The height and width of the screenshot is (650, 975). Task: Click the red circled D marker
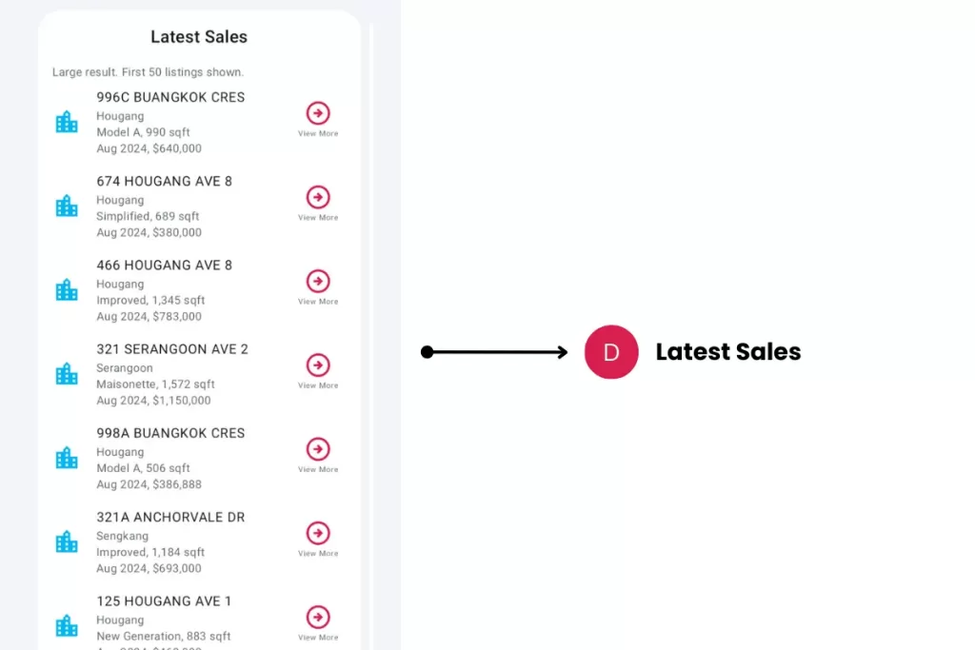(x=611, y=352)
